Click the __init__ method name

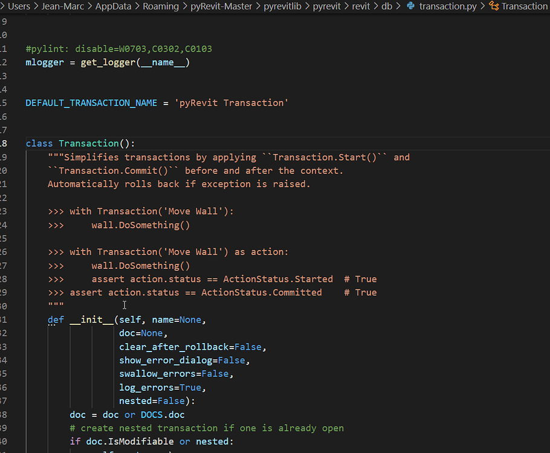pyautogui.click(x=91, y=320)
